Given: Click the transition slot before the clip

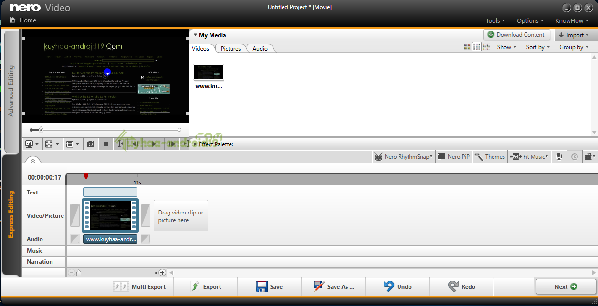Looking at the screenshot, I should [x=75, y=215].
